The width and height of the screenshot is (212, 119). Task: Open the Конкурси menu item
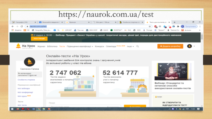(x=99, y=46)
